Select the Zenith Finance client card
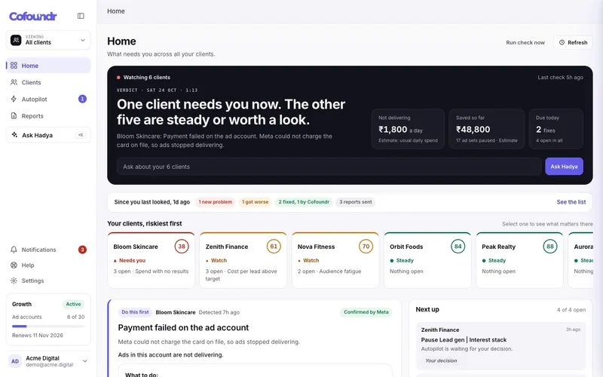Image resolution: width=603 pixels, height=377 pixels. 243,260
